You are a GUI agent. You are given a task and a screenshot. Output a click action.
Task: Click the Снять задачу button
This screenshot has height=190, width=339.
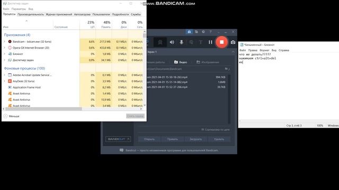[136, 116]
